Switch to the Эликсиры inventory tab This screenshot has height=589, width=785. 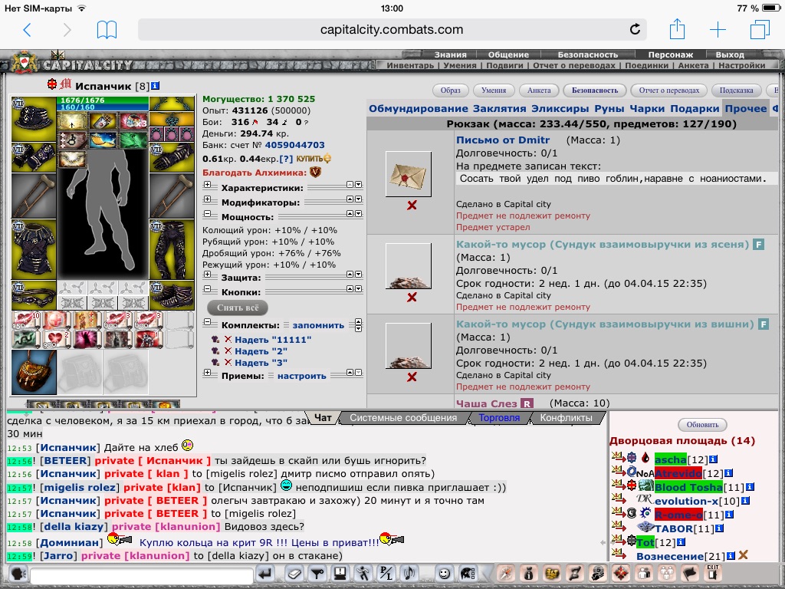(560, 109)
